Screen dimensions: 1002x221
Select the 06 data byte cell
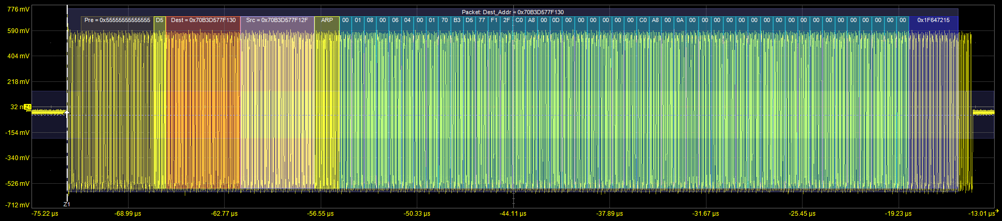point(395,20)
